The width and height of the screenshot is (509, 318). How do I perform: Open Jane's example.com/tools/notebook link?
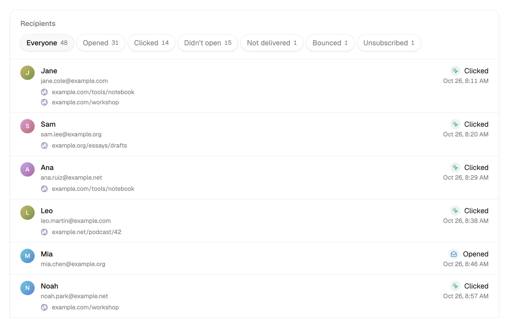click(93, 92)
